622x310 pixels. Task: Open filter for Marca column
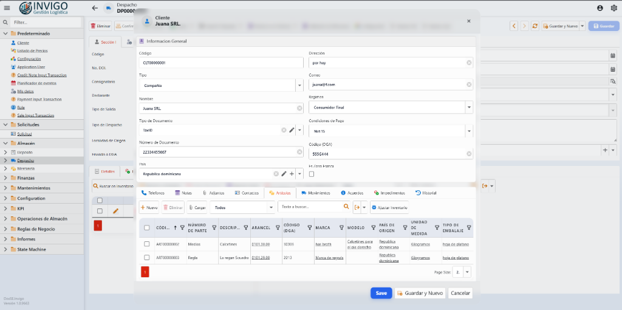(341, 228)
